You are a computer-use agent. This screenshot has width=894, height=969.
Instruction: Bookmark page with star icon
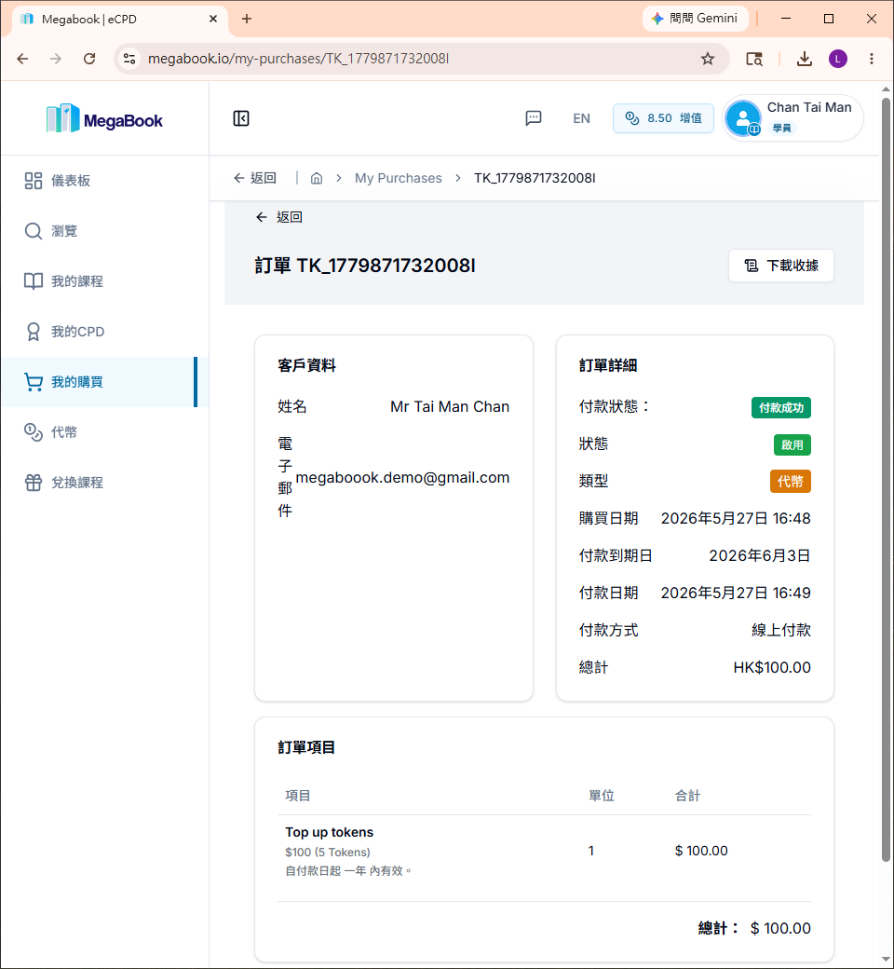click(x=708, y=59)
